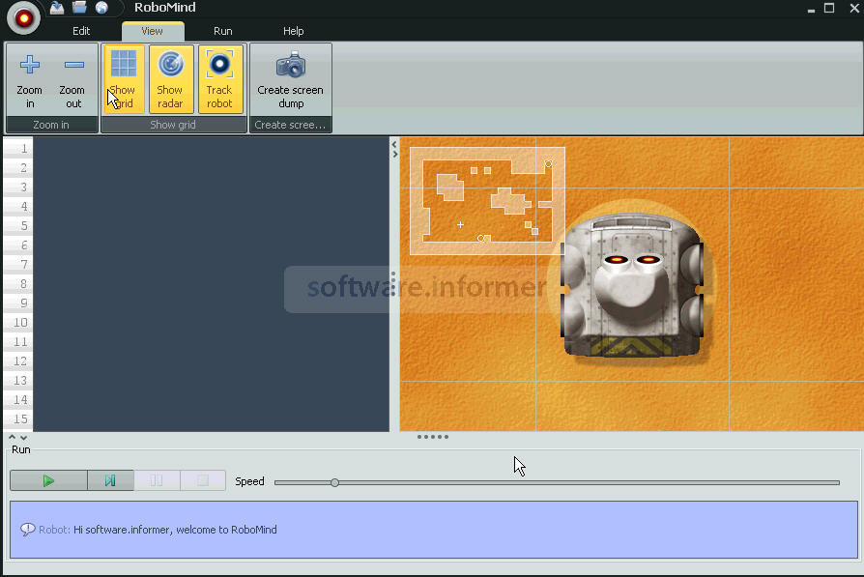Collapse editor with left arrow on divider
The width and height of the screenshot is (864, 577).
394,144
